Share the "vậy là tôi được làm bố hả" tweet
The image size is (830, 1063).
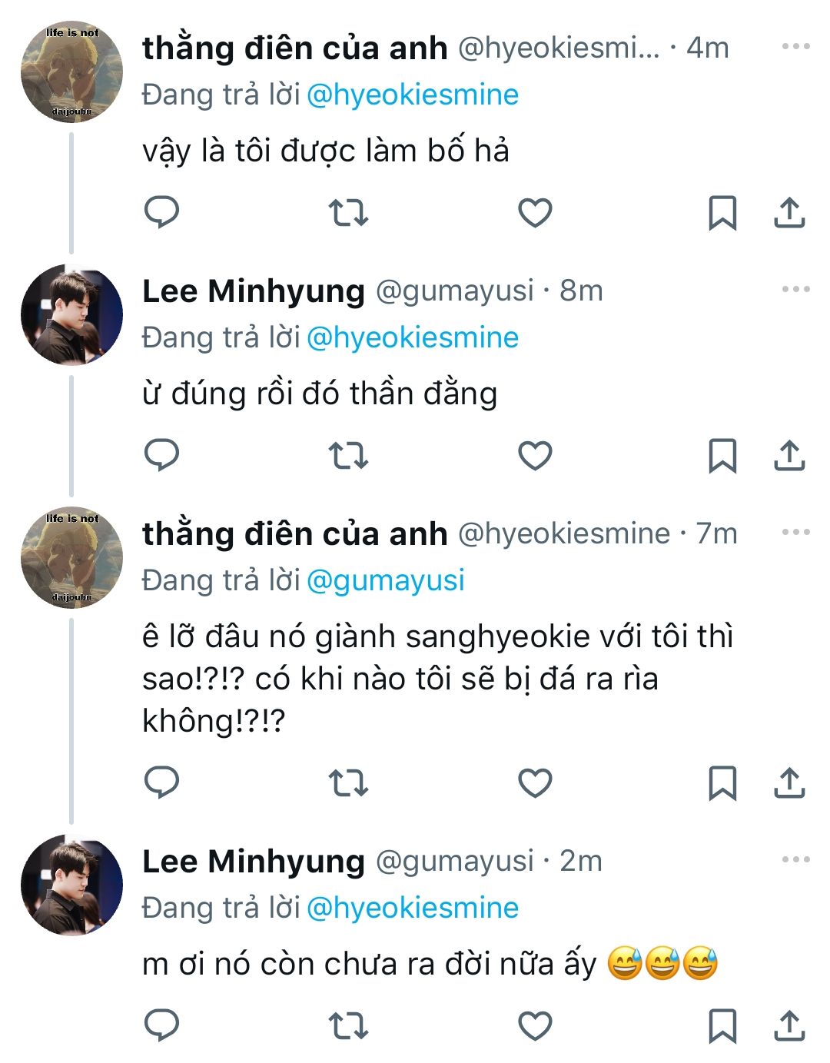point(789,212)
